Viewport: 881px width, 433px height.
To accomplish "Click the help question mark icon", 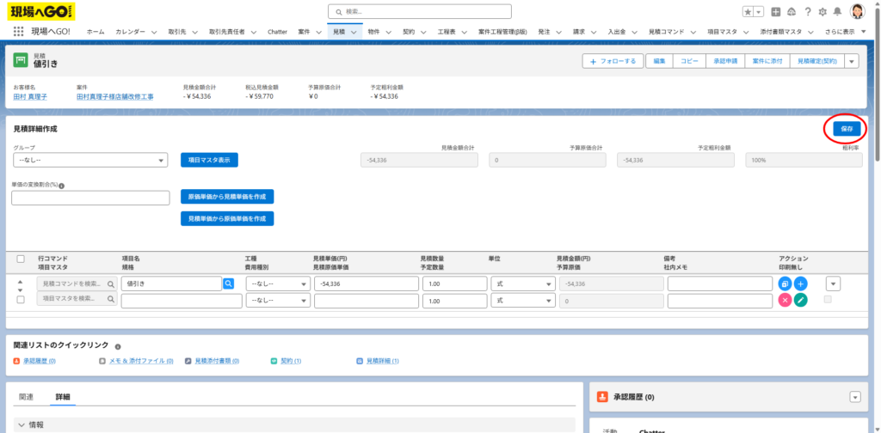I will [x=807, y=12].
